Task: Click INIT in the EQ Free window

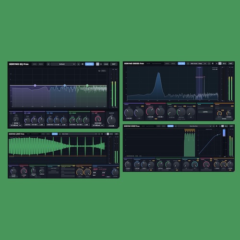Action: [114, 64]
